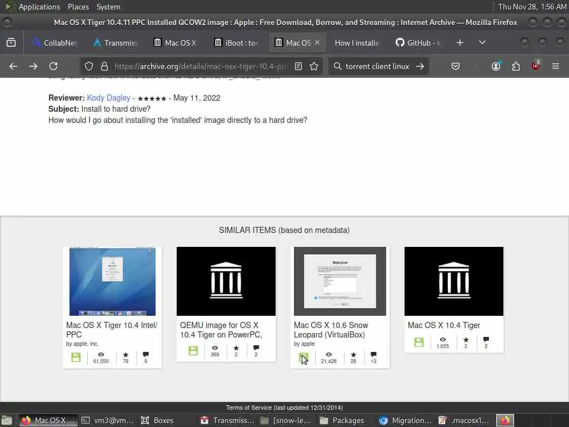Open reviewer Kody Dagley's profile link
The width and height of the screenshot is (569, 427).
click(108, 98)
